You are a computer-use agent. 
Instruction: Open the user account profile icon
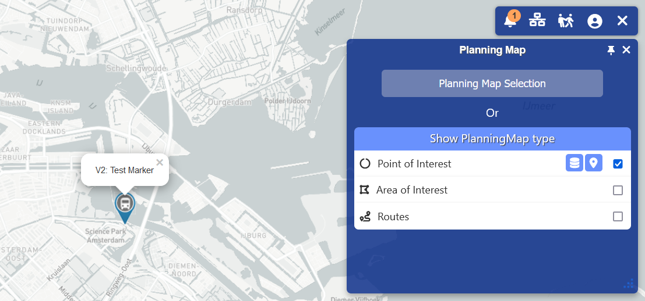[594, 21]
